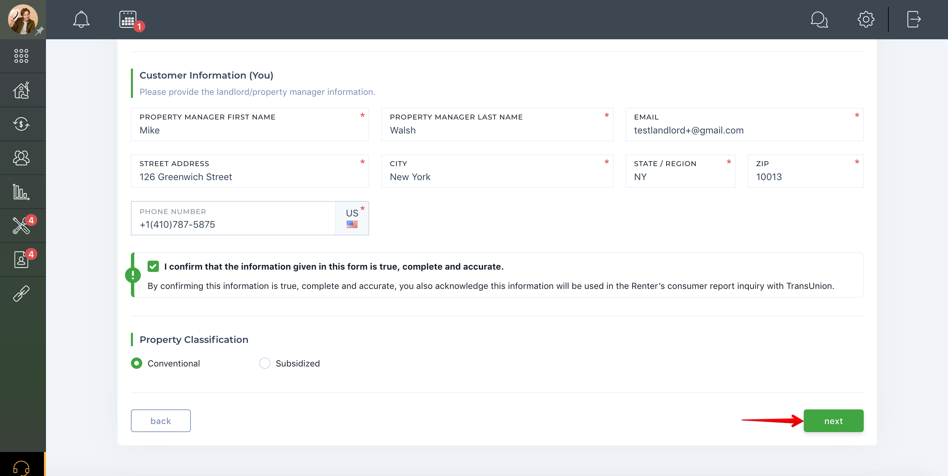The image size is (948, 476).
Task: Click the logout icon
Action: pyautogui.click(x=913, y=20)
